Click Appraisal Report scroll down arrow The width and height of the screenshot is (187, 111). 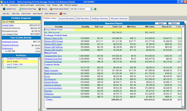coord(183,107)
